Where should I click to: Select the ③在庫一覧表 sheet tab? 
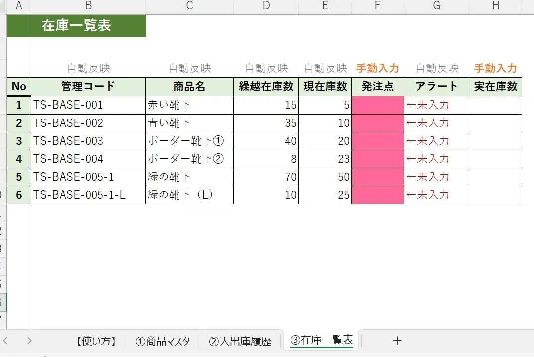click(321, 340)
